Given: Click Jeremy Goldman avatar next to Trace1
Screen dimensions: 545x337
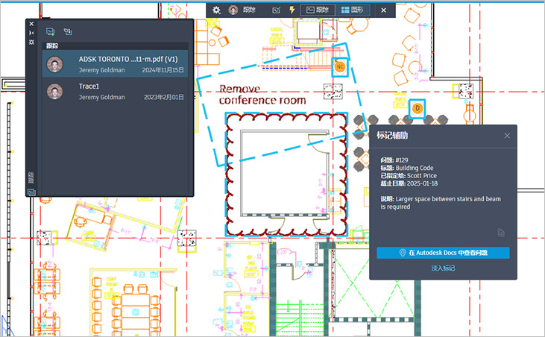Looking at the screenshot, I should 54,91.
